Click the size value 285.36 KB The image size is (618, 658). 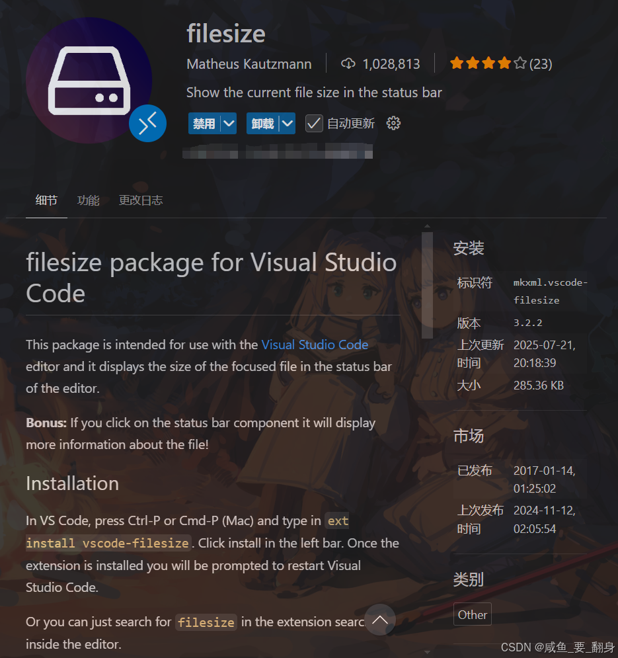point(539,386)
